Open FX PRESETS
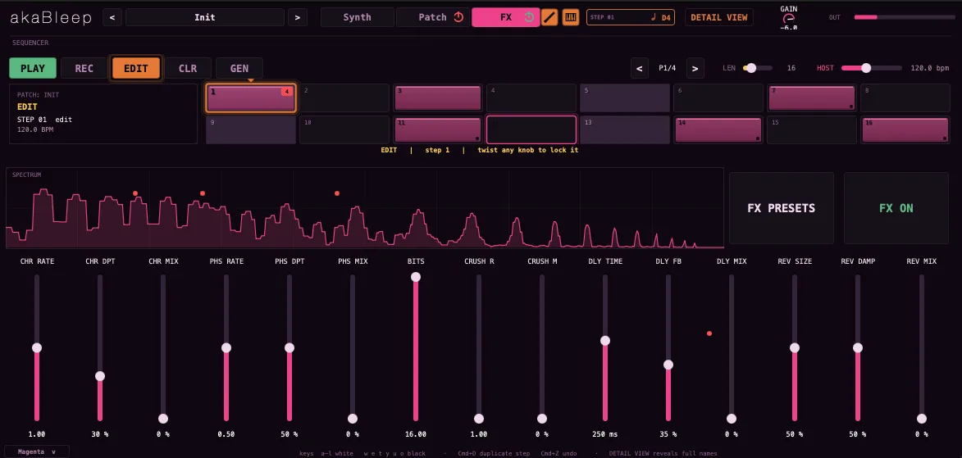Screen dimensions: 962x458 [781, 208]
